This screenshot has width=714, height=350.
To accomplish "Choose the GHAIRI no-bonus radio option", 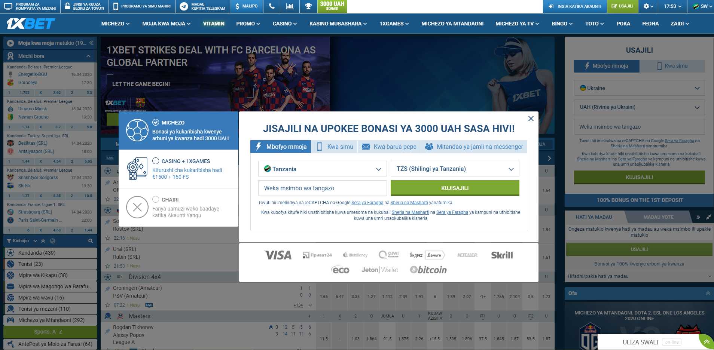I will click(x=156, y=199).
